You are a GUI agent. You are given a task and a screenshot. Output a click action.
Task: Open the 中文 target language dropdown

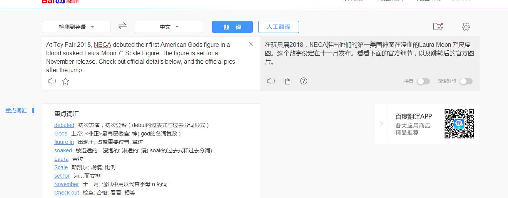click(169, 27)
